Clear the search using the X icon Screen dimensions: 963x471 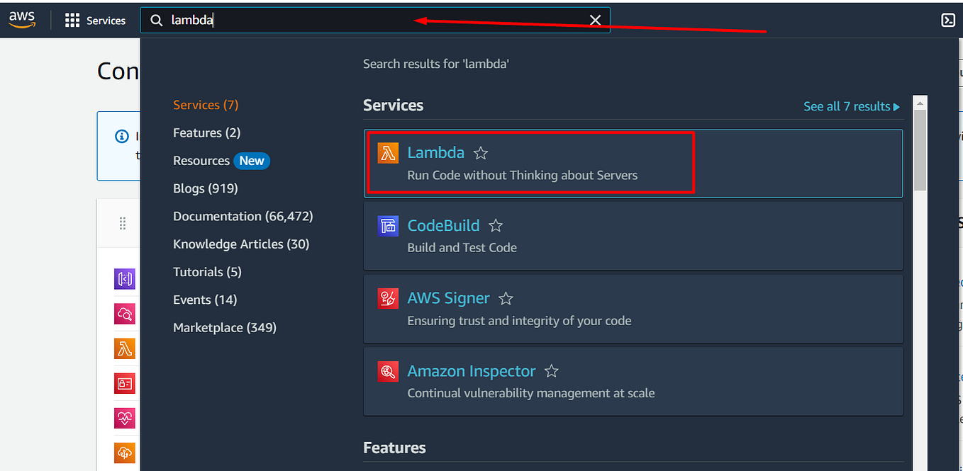[595, 20]
